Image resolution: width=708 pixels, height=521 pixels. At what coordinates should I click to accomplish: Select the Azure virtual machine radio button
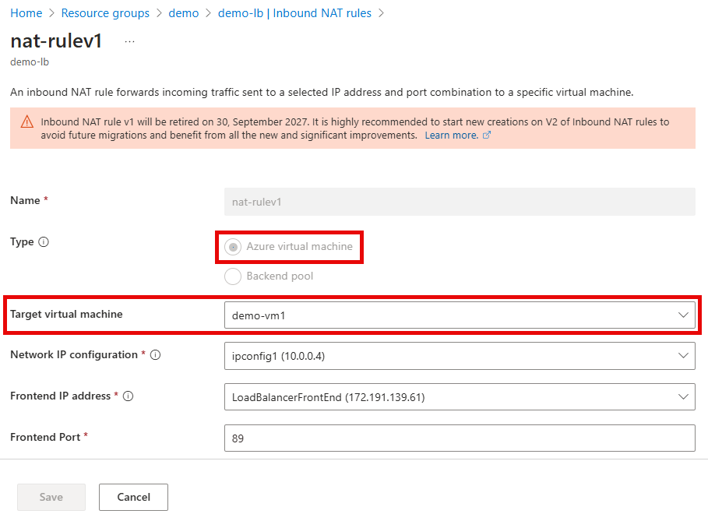(232, 246)
